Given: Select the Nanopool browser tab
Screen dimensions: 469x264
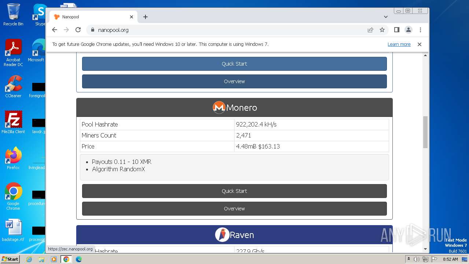Looking at the screenshot, I should [93, 17].
